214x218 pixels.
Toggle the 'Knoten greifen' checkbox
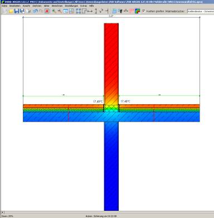pyautogui.click(x=144, y=11)
